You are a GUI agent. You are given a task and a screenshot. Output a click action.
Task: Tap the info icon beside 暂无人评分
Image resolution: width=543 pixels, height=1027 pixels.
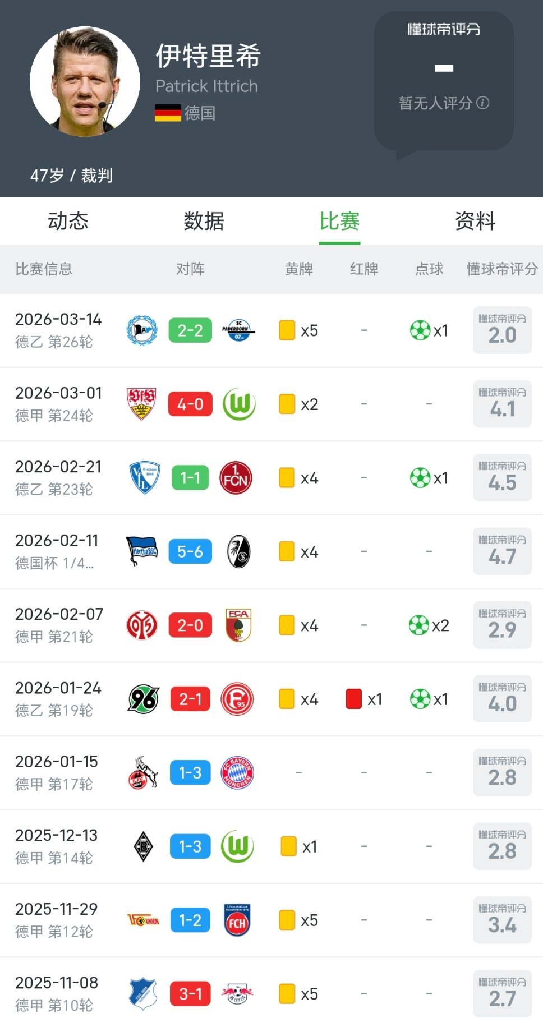coord(483,103)
